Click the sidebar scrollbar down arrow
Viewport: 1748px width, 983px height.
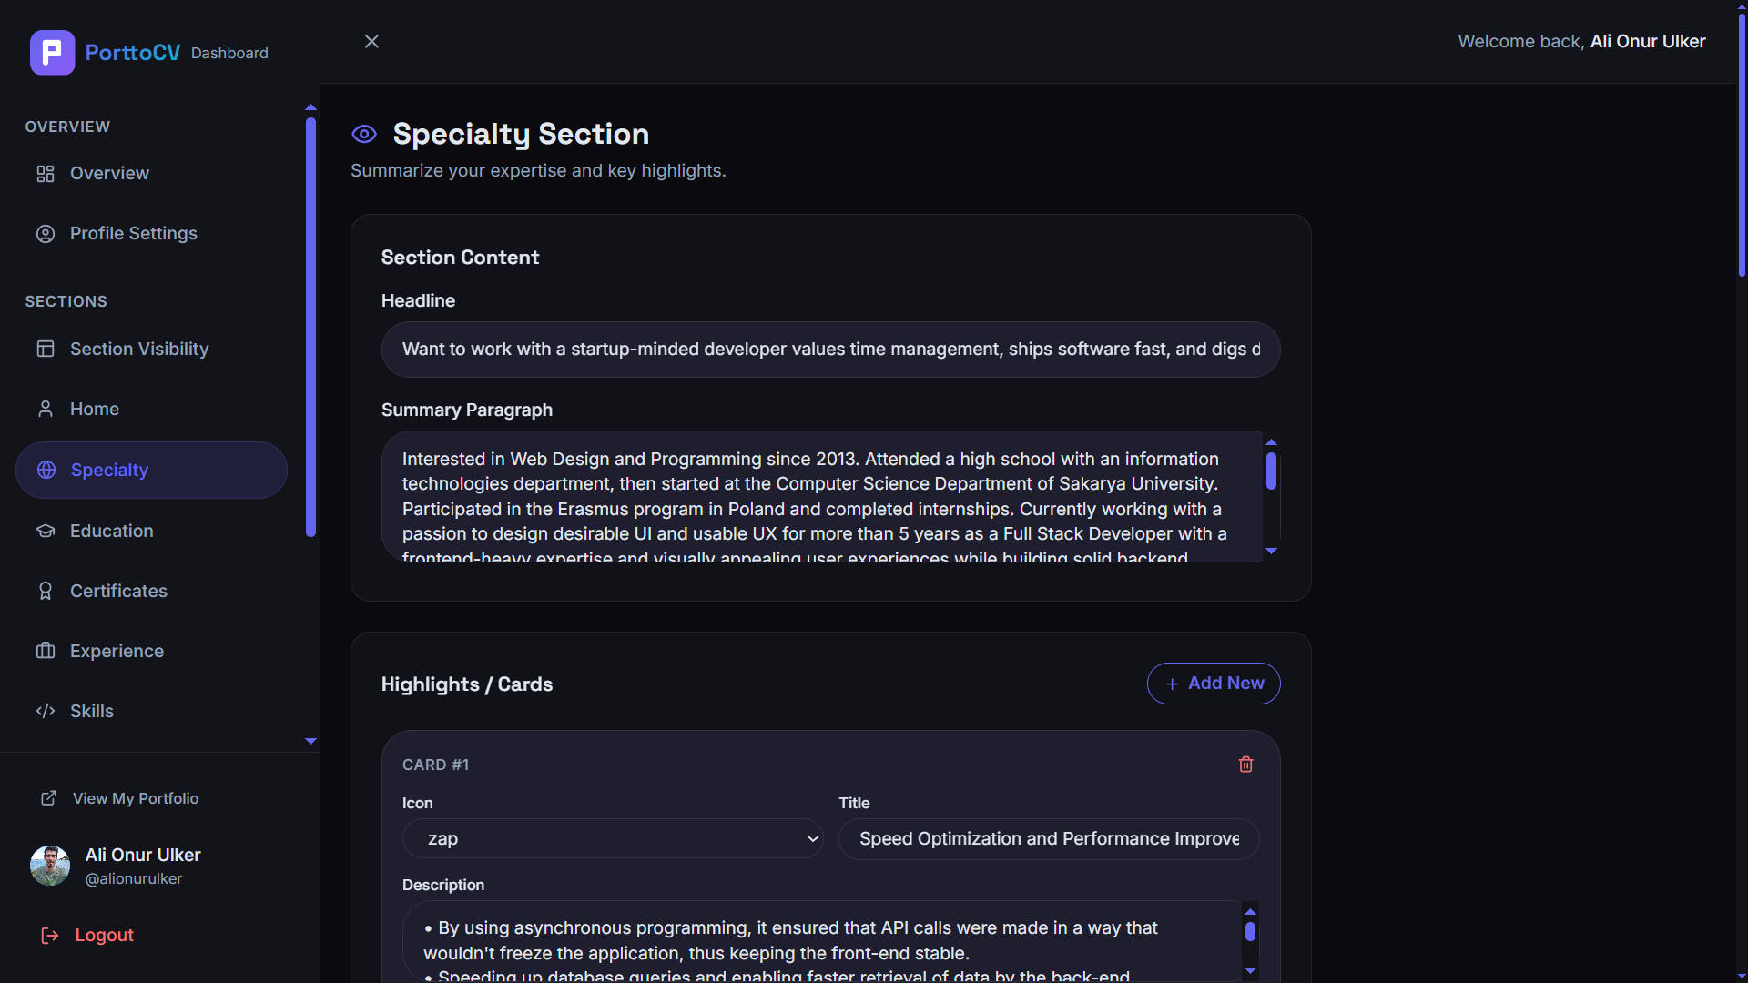pos(310,741)
